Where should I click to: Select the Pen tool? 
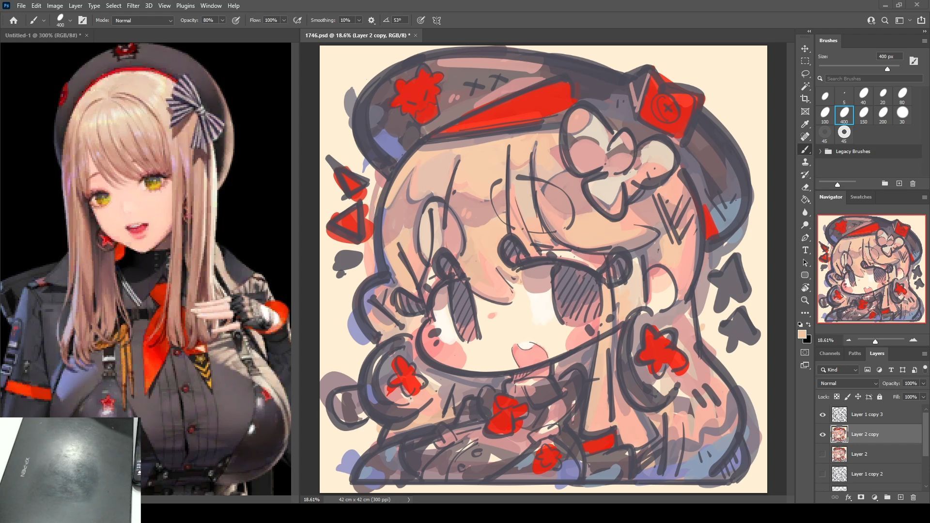coord(805,238)
